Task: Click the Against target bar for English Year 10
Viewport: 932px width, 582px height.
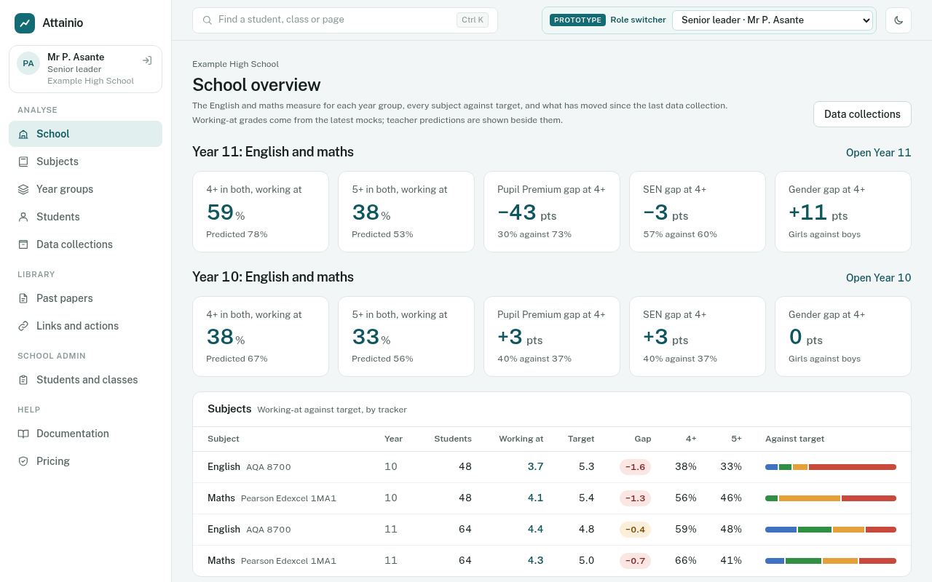Action: coord(831,467)
